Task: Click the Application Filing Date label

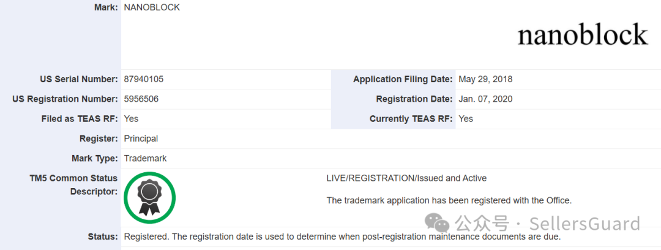Action: pyautogui.click(x=403, y=79)
